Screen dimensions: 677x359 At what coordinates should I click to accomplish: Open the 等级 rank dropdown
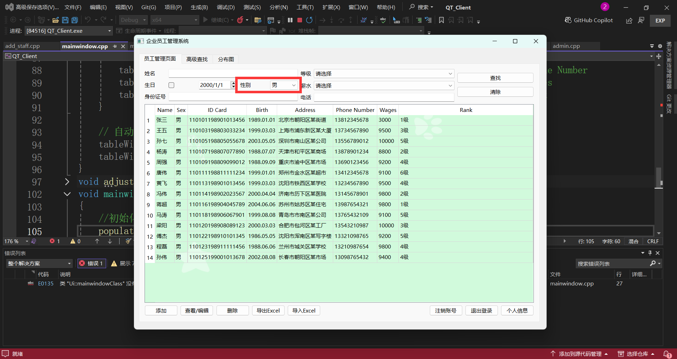point(384,74)
